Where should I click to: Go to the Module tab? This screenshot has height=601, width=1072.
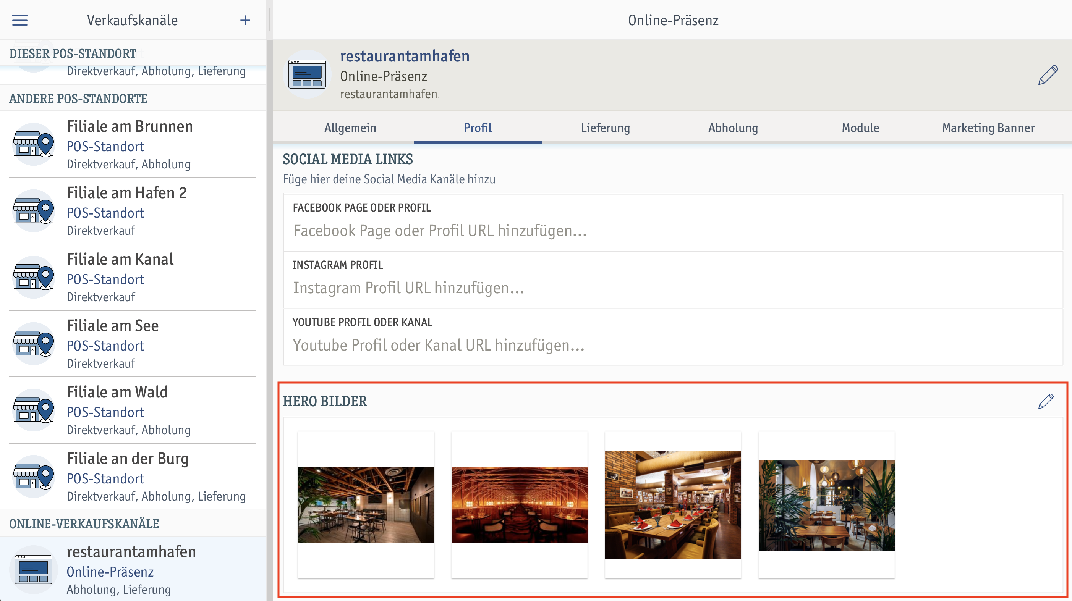tap(861, 128)
